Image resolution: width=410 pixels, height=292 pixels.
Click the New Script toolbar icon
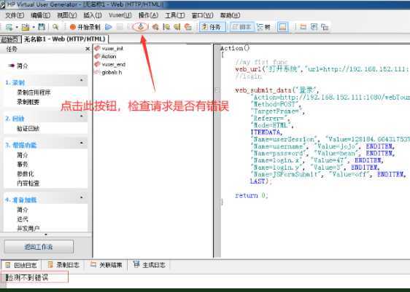coord(9,27)
